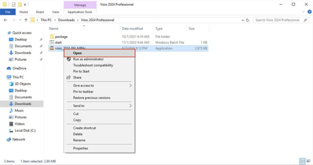The image size is (313, 165).
Task: Go up one folder level arrow
Action: 26,20
